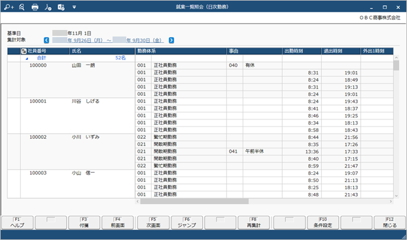Click the F3 付箋 button

[84, 222]
